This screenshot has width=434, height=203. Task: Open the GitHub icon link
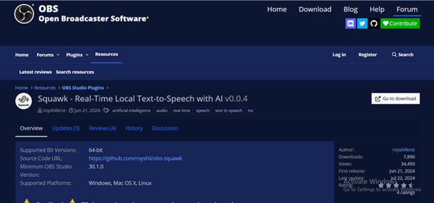tap(374, 23)
